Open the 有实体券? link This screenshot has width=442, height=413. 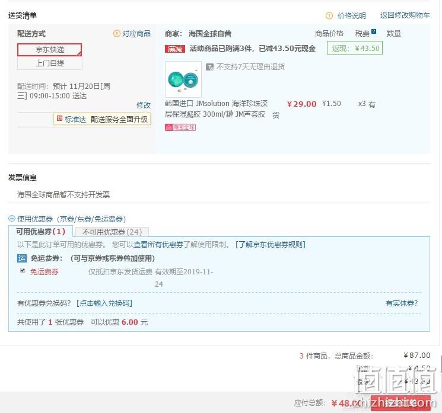tap(402, 303)
